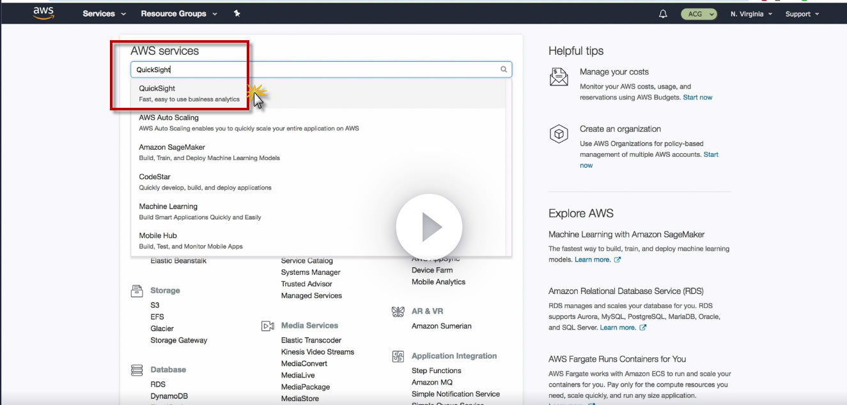Open Elastic Beanstalk service
Image resolution: width=847 pixels, height=405 pixels.
178,261
